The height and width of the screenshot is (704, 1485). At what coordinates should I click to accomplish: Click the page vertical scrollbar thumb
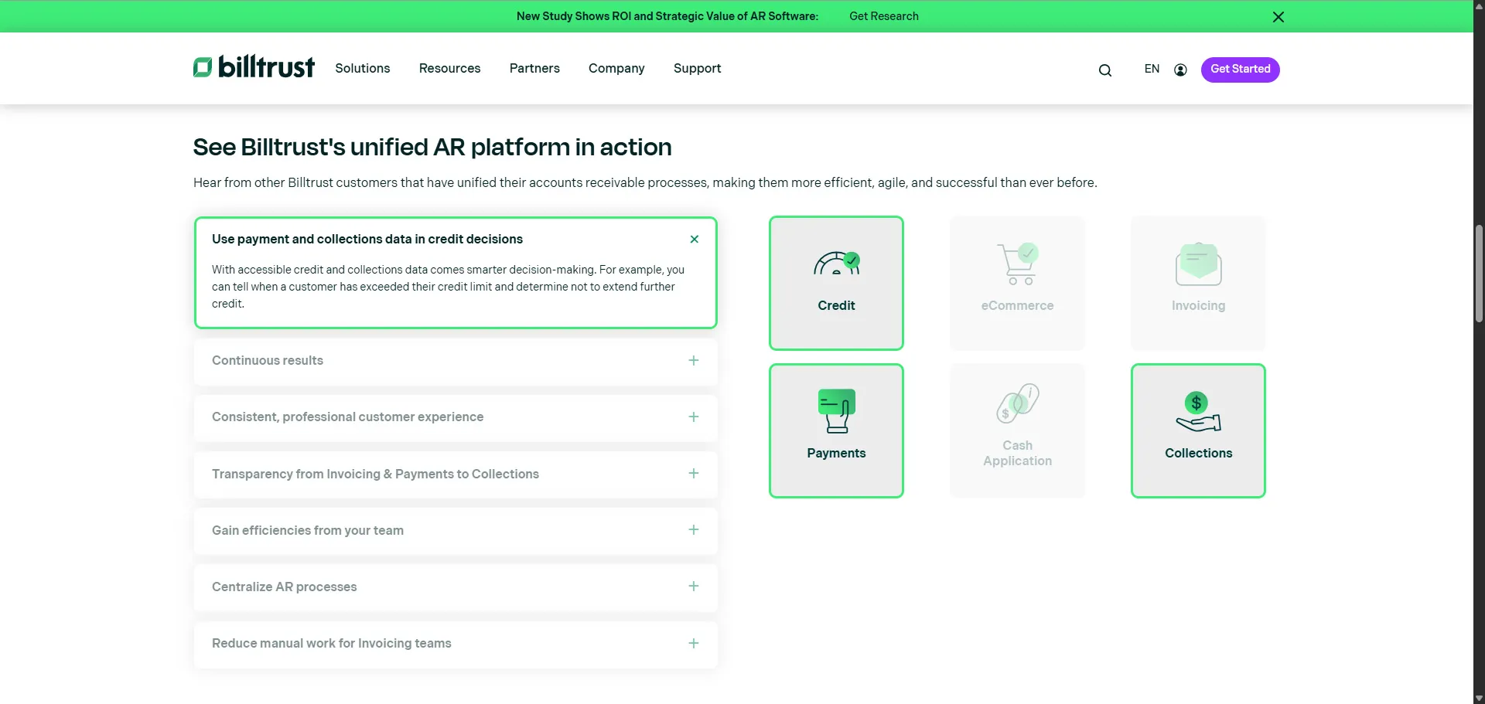[x=1479, y=273]
